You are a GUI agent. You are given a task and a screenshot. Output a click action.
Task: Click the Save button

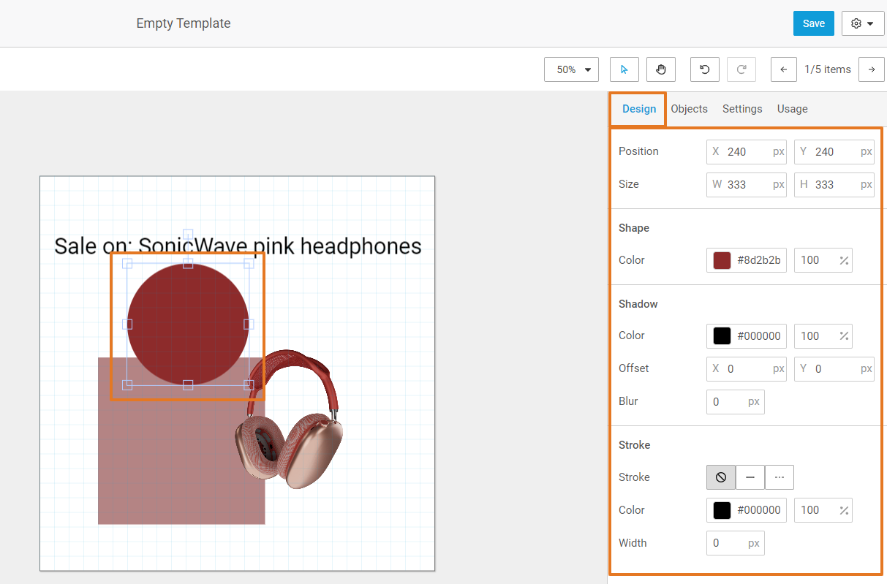pyautogui.click(x=813, y=23)
